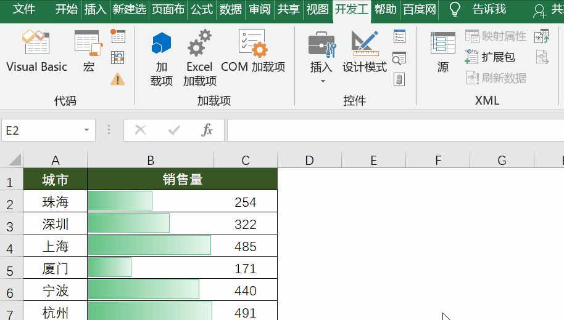The image size is (564, 320).
Task: Open Excel 加载项 dialog
Action: pyautogui.click(x=200, y=58)
